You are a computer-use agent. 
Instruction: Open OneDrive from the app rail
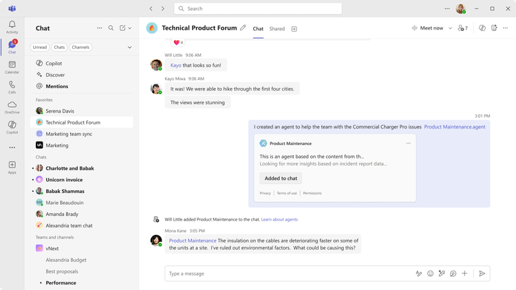click(12, 107)
